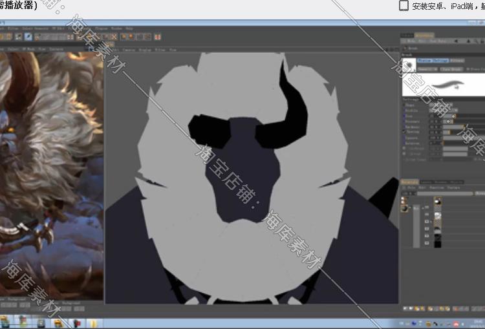Select the Brush Settings tab
The width and height of the screenshot is (485, 329).
pos(433,61)
